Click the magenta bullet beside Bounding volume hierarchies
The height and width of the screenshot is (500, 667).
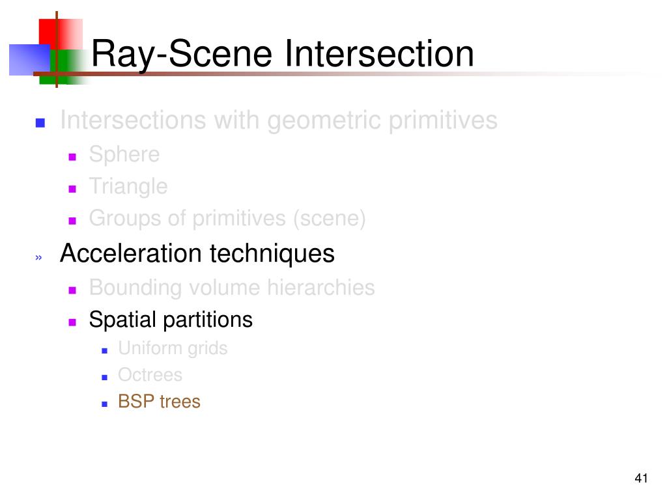[x=72, y=290]
